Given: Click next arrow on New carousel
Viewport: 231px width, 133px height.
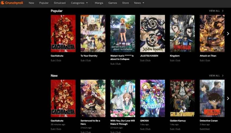Looking at the screenshot, I should point(228,98).
